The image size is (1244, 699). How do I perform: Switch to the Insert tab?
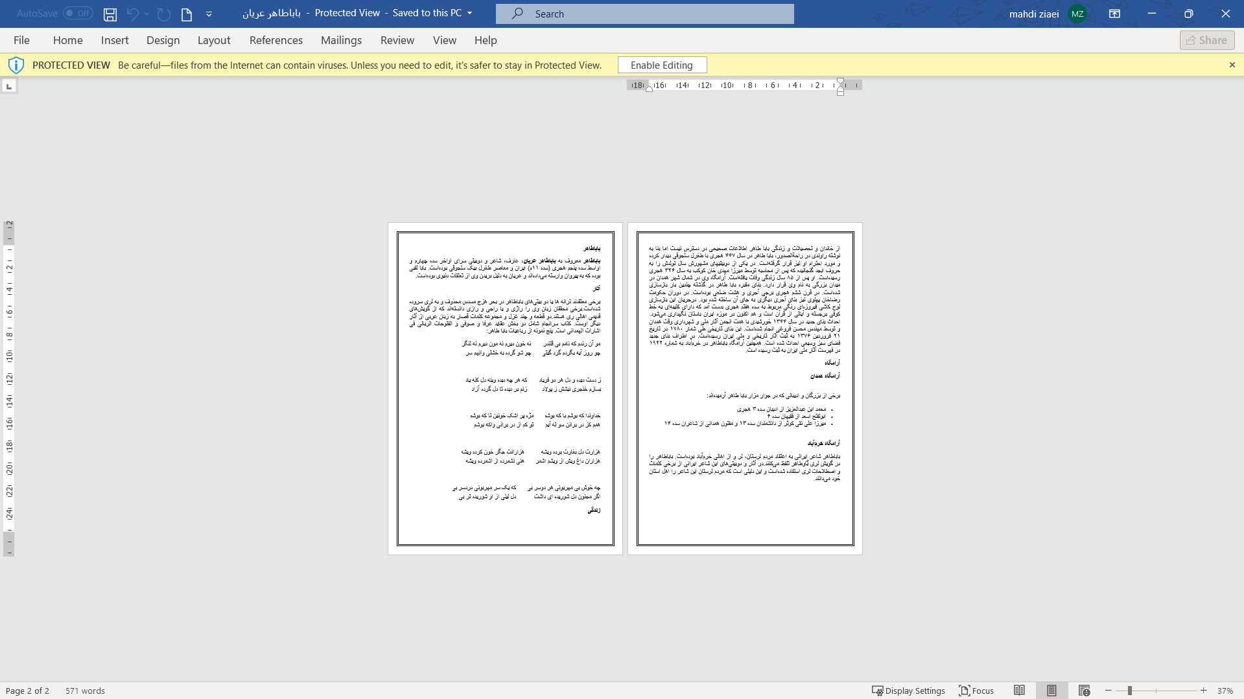pyautogui.click(x=115, y=40)
